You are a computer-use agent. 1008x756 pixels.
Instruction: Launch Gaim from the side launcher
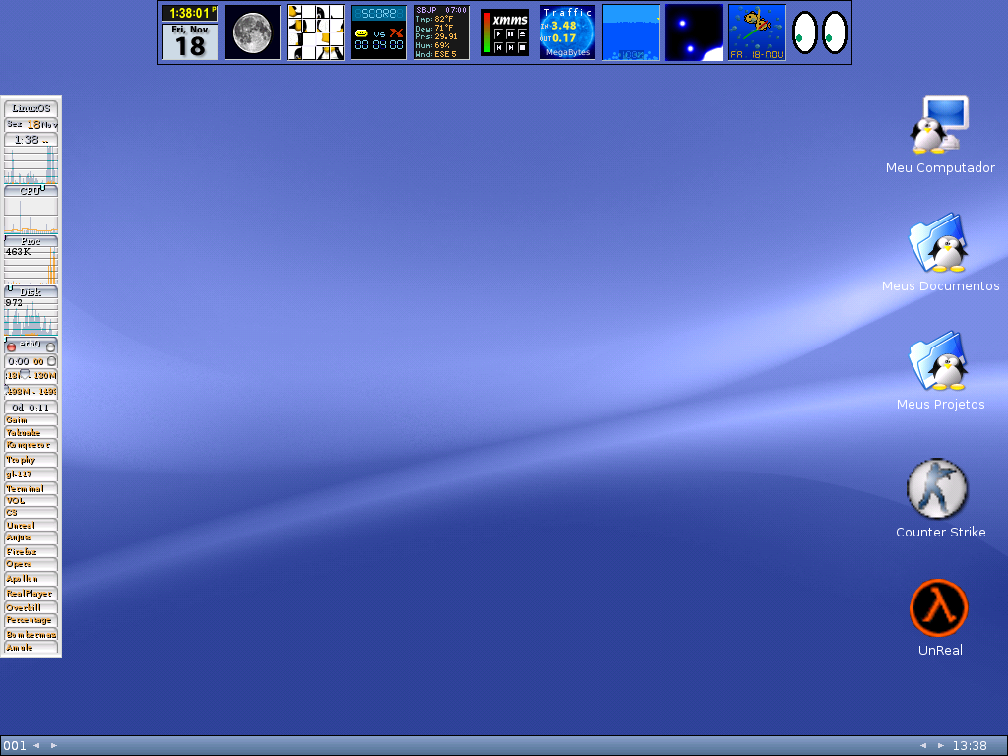[31, 420]
